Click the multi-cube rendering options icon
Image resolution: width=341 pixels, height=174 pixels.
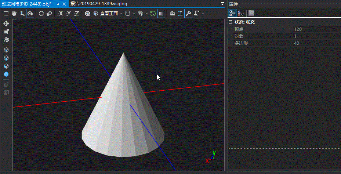pyautogui.click(x=141, y=14)
